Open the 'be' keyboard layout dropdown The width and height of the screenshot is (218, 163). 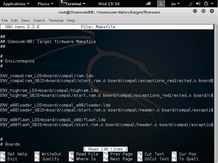tap(176, 4)
